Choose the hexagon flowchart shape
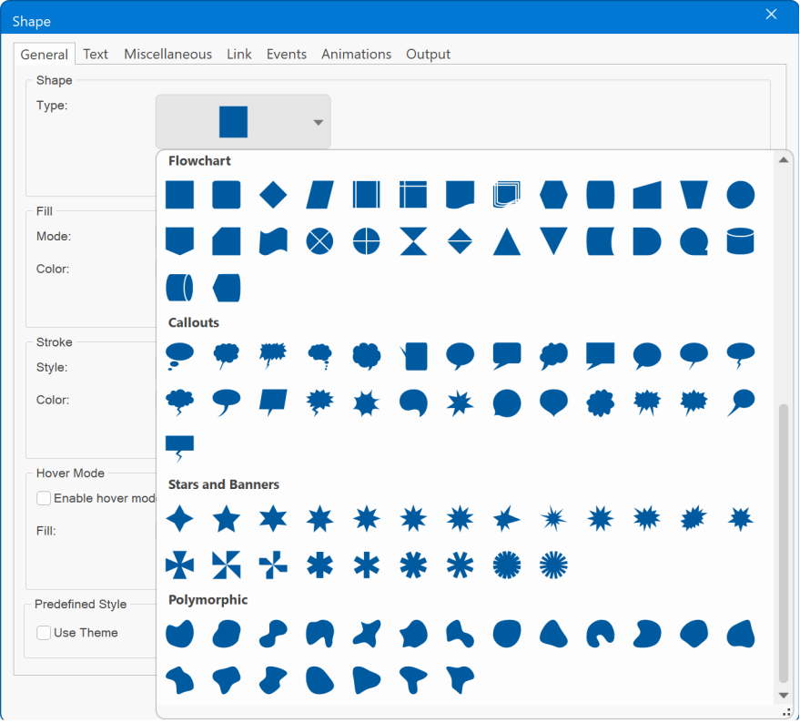Viewport: 800px width, 723px height. pyautogui.click(x=553, y=195)
